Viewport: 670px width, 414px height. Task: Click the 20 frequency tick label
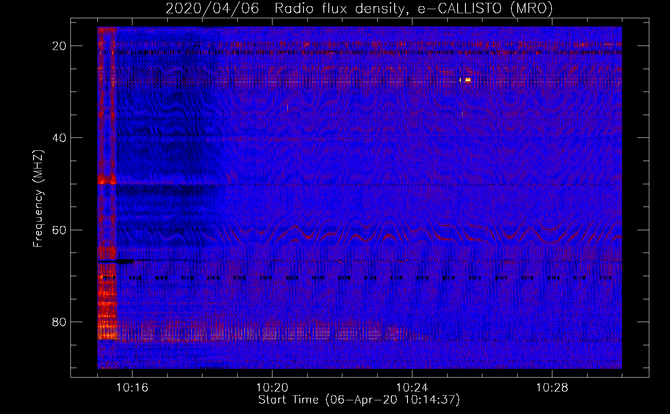click(59, 46)
